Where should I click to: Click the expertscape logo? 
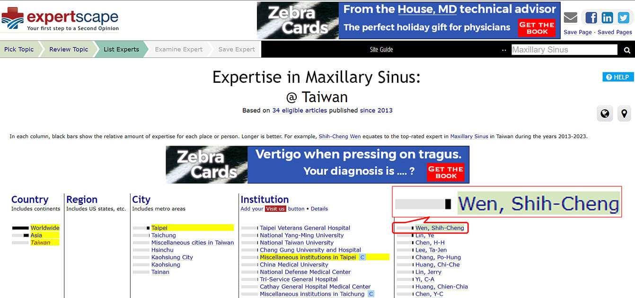tap(60, 19)
